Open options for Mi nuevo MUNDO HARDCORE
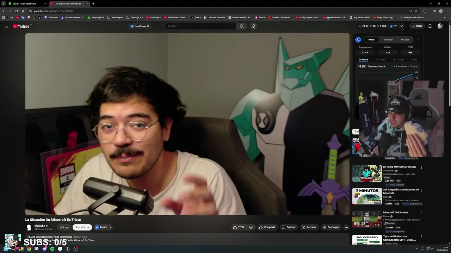This screenshot has height=253, width=451. tap(421, 167)
